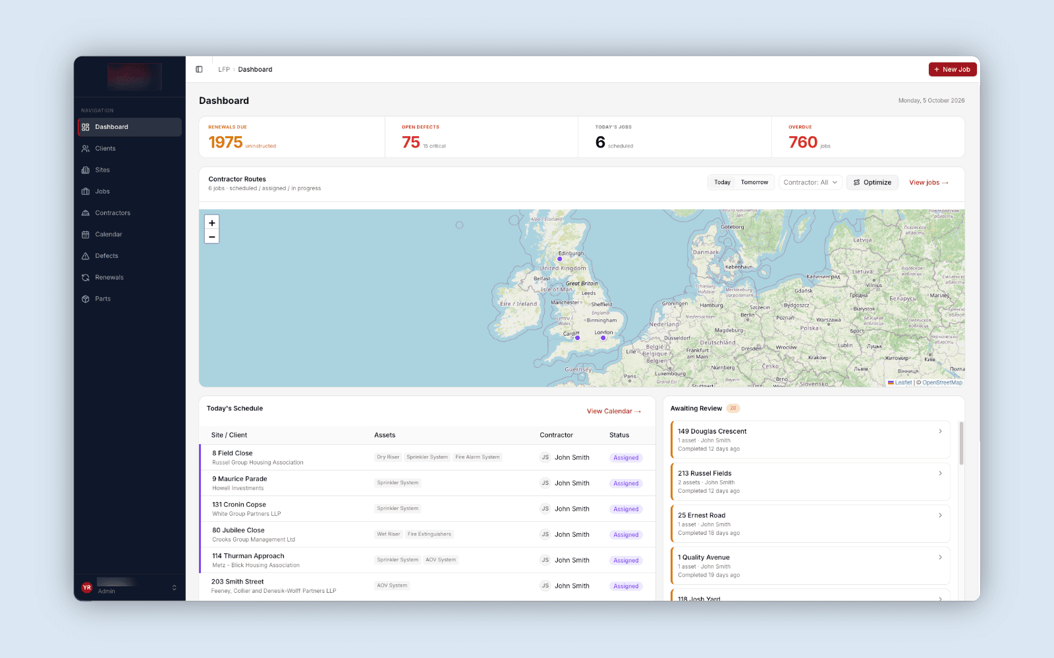Open the OpenStreetMap attribution link
The width and height of the screenshot is (1054, 658).
pyautogui.click(x=942, y=382)
